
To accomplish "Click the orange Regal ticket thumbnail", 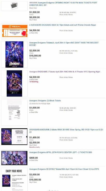I will pos(14,31).
